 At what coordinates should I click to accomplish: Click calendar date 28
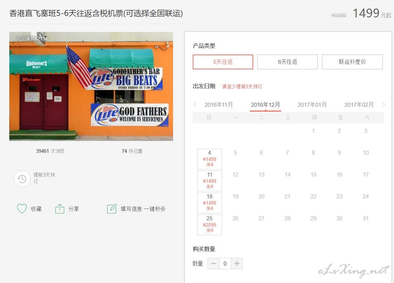(x=287, y=218)
